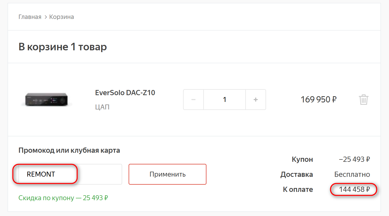Image resolution: width=389 pixels, height=216 pixels.
Task: Click the Корзина breadcrumb
Action: (x=61, y=17)
